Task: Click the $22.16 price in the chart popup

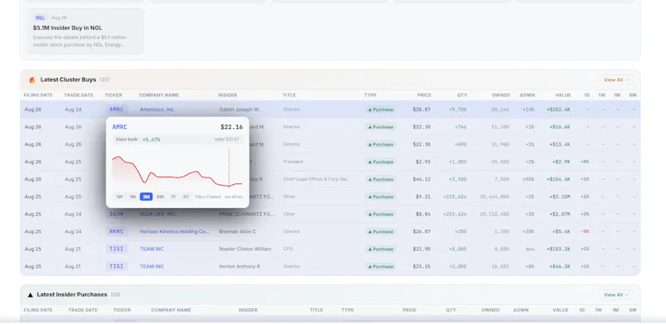Action: coord(231,127)
